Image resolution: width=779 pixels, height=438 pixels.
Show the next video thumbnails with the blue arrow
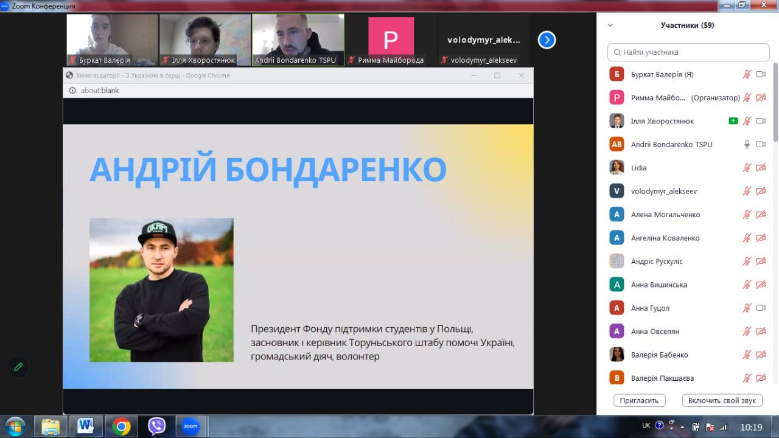547,40
